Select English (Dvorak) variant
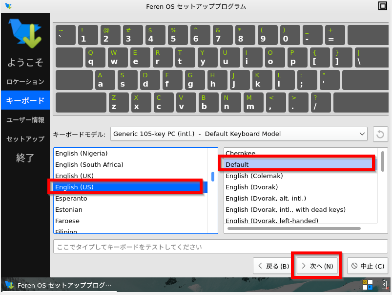Viewport: 392px width, 295px height. 301,187
